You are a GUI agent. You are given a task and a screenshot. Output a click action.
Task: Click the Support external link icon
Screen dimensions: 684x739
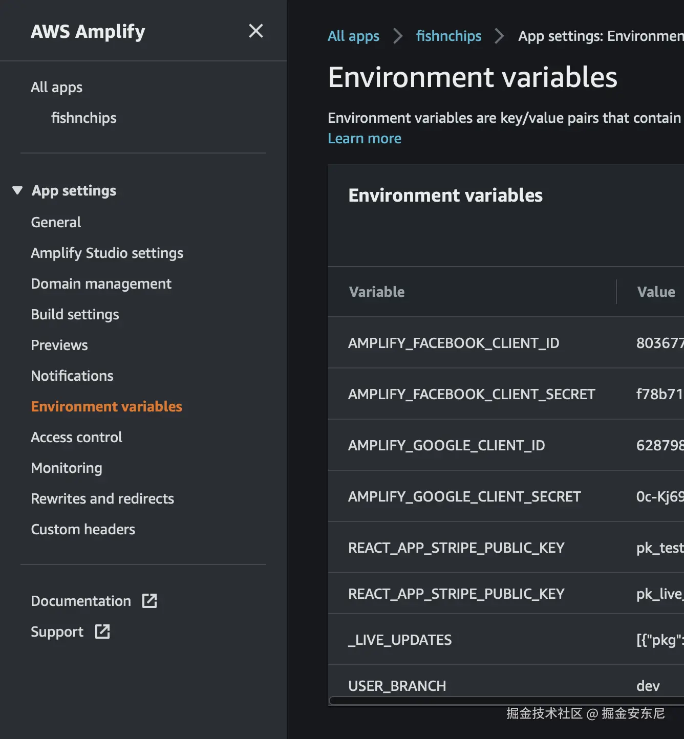[102, 632]
